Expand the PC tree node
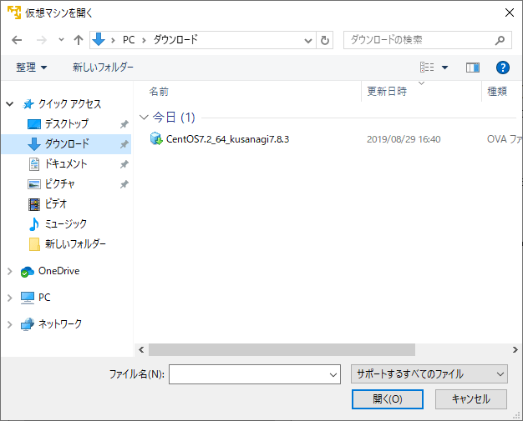The height and width of the screenshot is (421, 523). point(10,298)
